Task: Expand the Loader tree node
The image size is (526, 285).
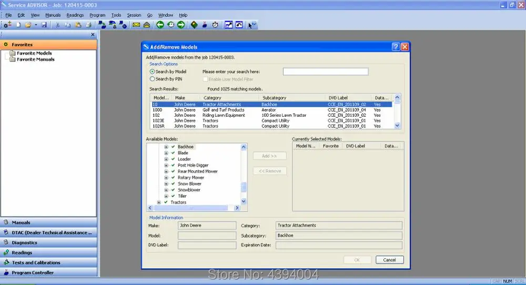Action: [166, 159]
